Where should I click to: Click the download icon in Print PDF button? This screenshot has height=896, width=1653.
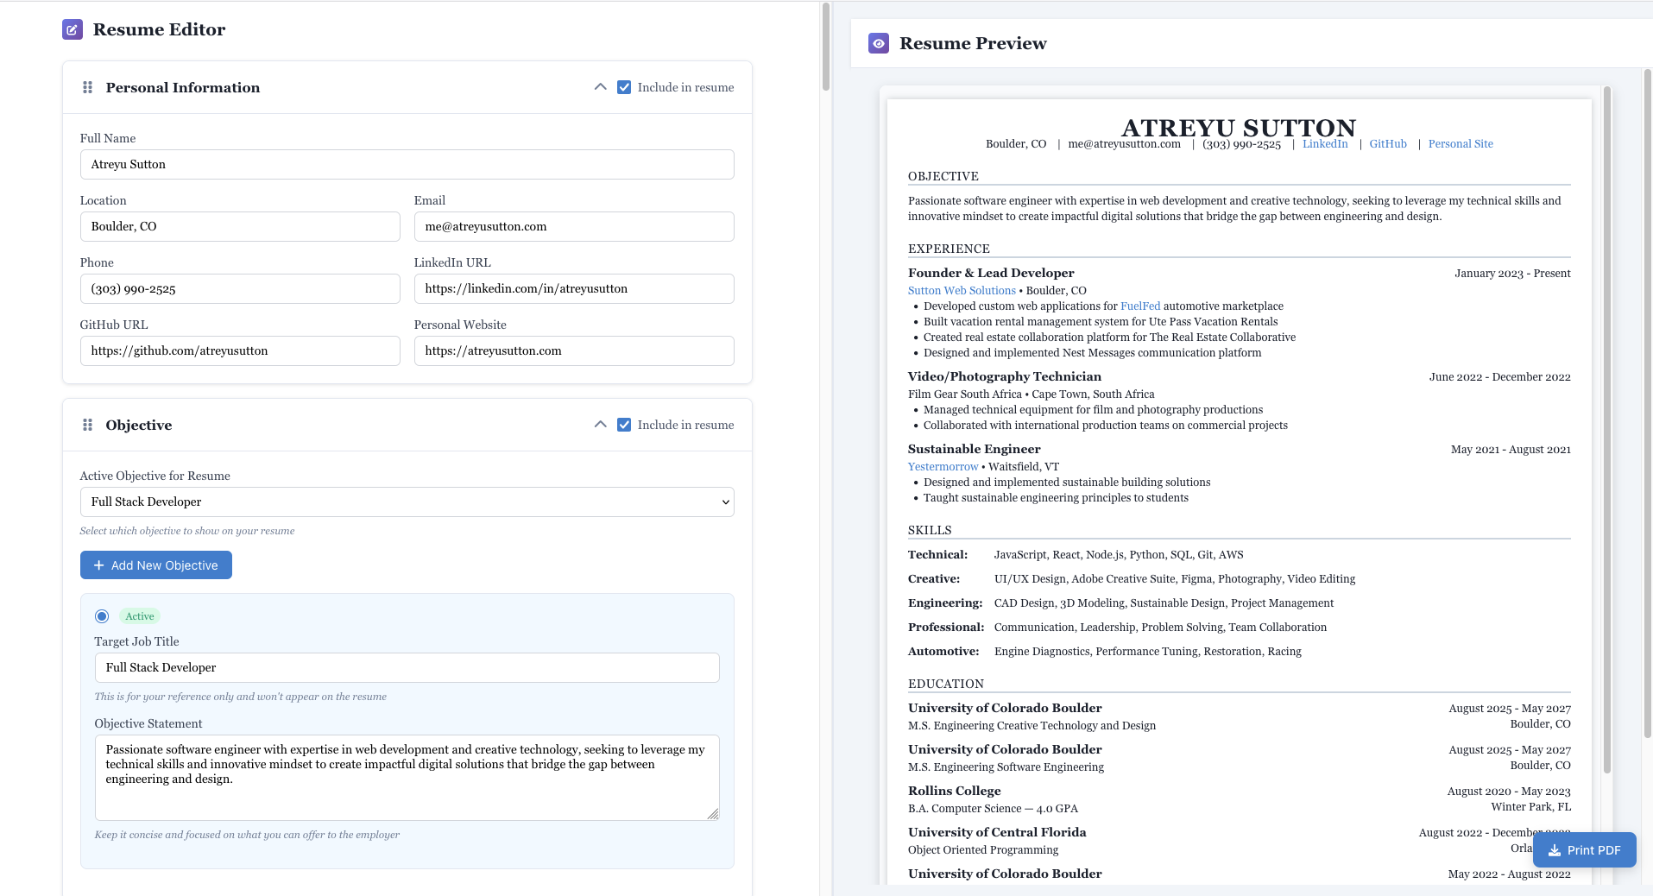coord(1553,849)
